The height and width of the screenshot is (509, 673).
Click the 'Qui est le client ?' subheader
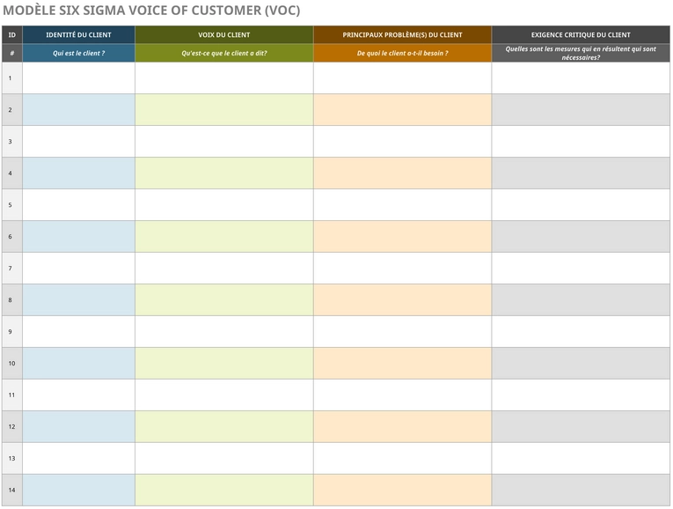(78, 53)
